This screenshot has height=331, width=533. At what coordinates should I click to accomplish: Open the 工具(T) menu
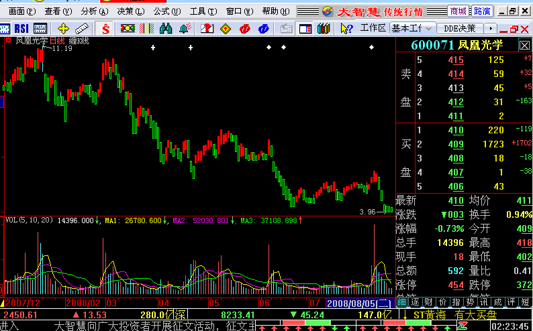[203, 11]
